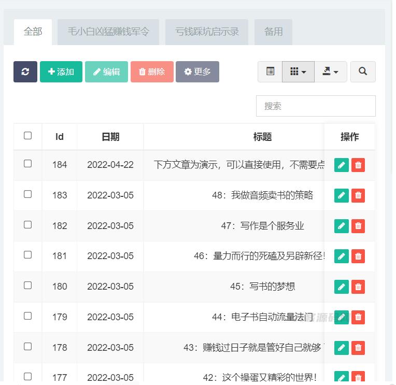Edit row 183 with pencil icon
396x385 pixels.
pyautogui.click(x=341, y=195)
